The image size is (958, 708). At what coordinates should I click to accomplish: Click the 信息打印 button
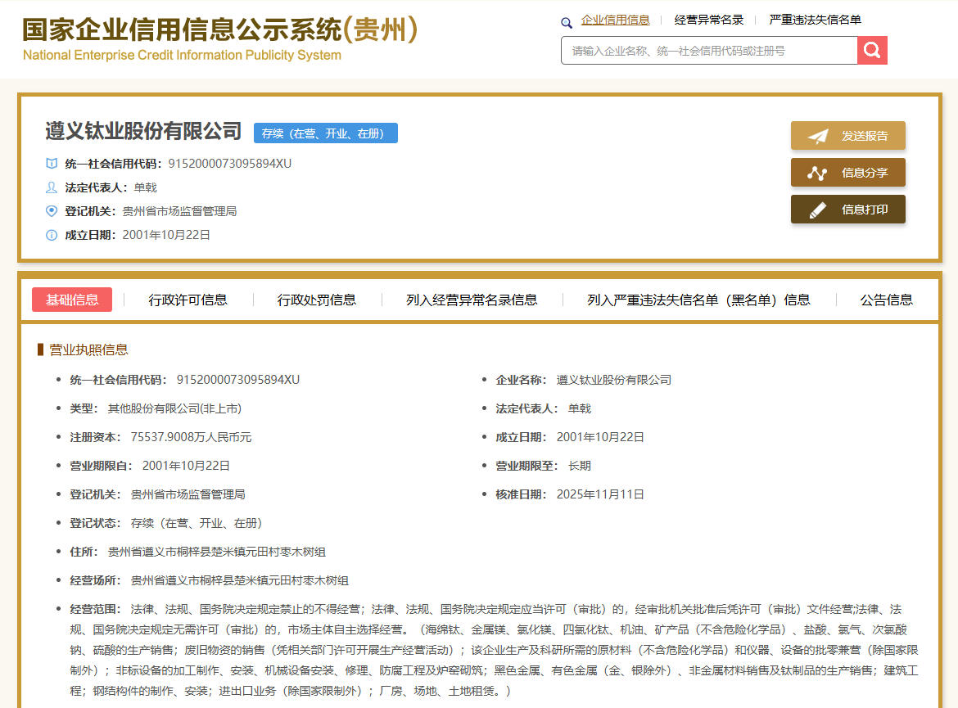tap(848, 210)
